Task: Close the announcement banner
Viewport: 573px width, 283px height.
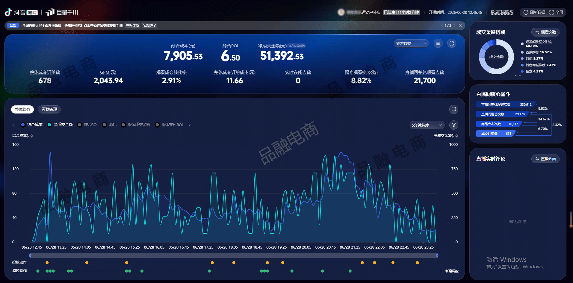Action: click(461, 25)
